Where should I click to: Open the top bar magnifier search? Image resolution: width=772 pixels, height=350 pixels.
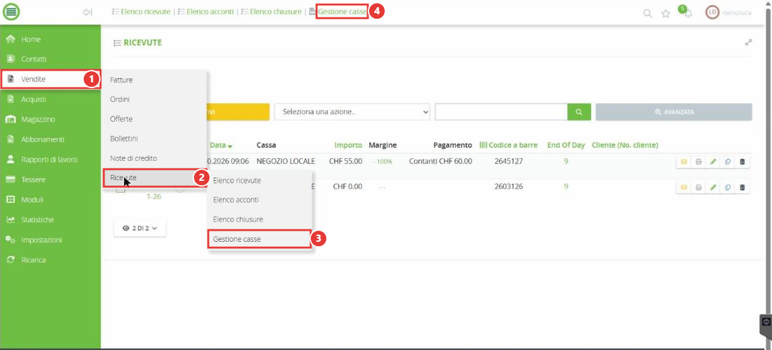pyautogui.click(x=647, y=13)
